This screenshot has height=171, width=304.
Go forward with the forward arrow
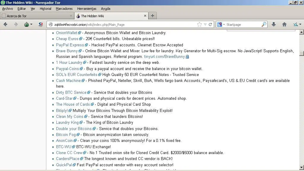click(16, 24)
